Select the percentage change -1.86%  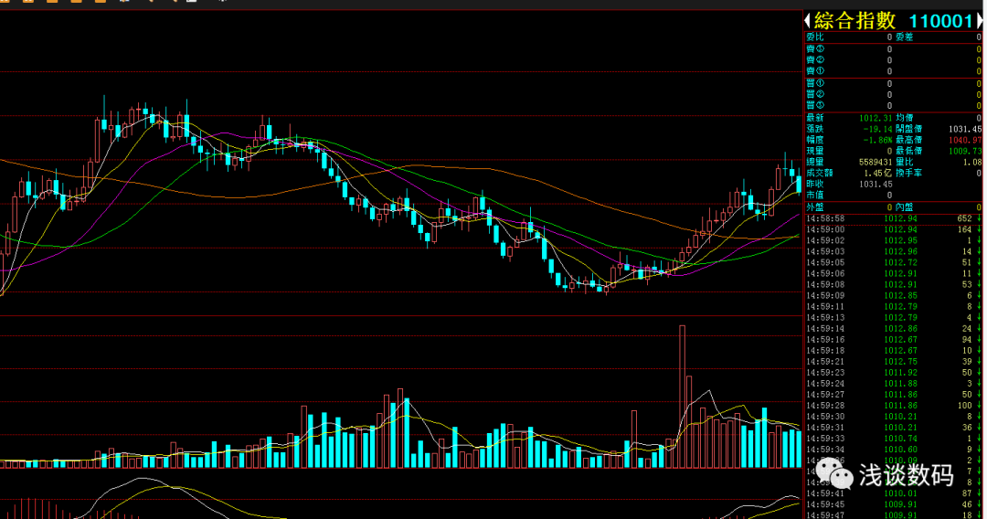(877, 140)
